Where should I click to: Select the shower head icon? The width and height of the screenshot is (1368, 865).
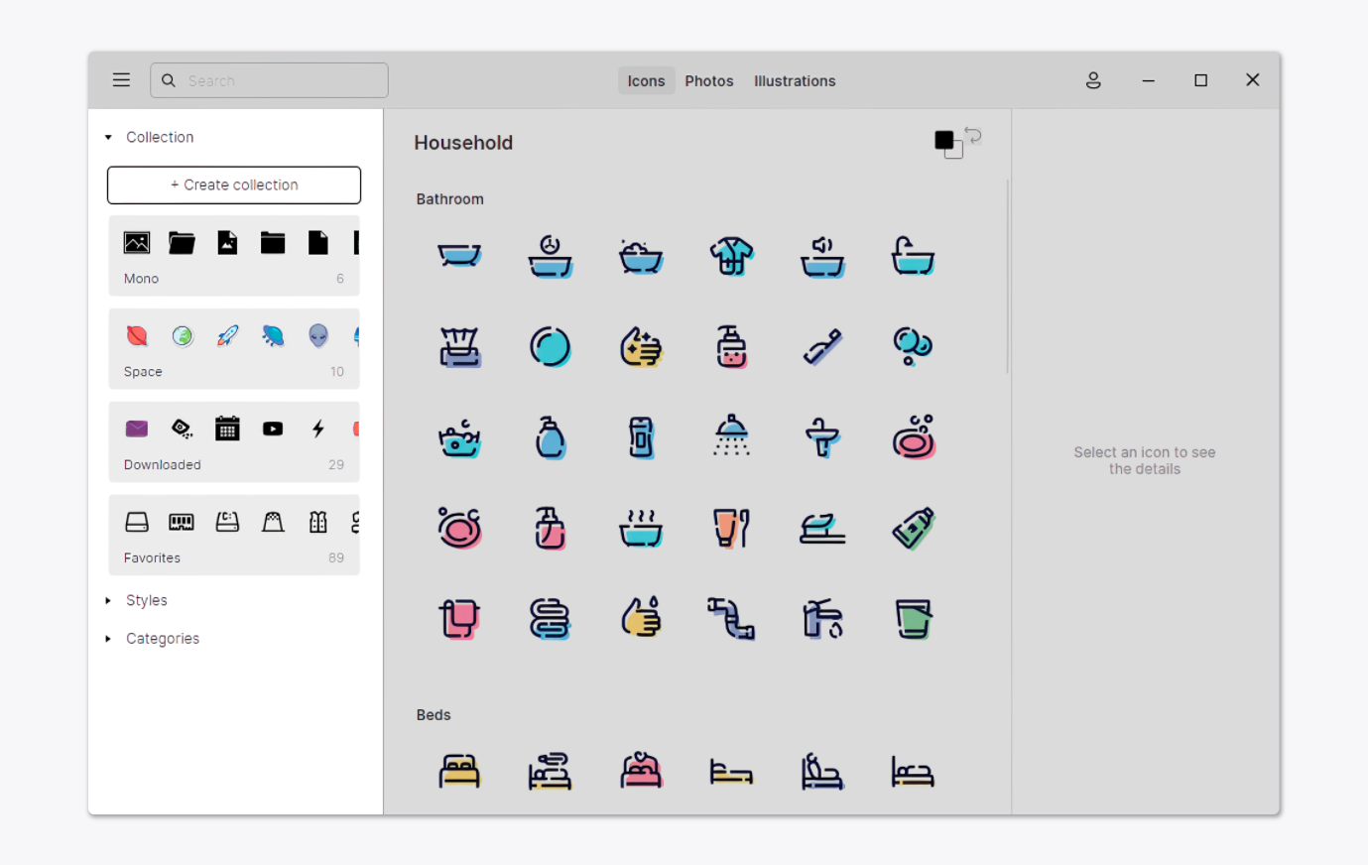click(x=731, y=436)
